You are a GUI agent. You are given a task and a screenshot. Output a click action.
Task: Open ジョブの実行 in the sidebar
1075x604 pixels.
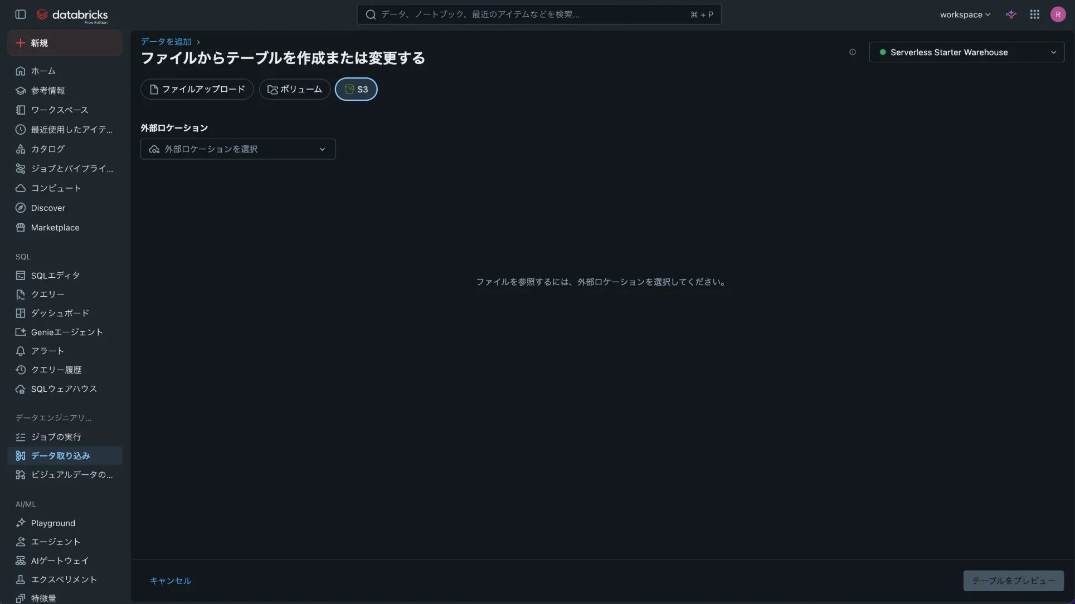point(65,436)
